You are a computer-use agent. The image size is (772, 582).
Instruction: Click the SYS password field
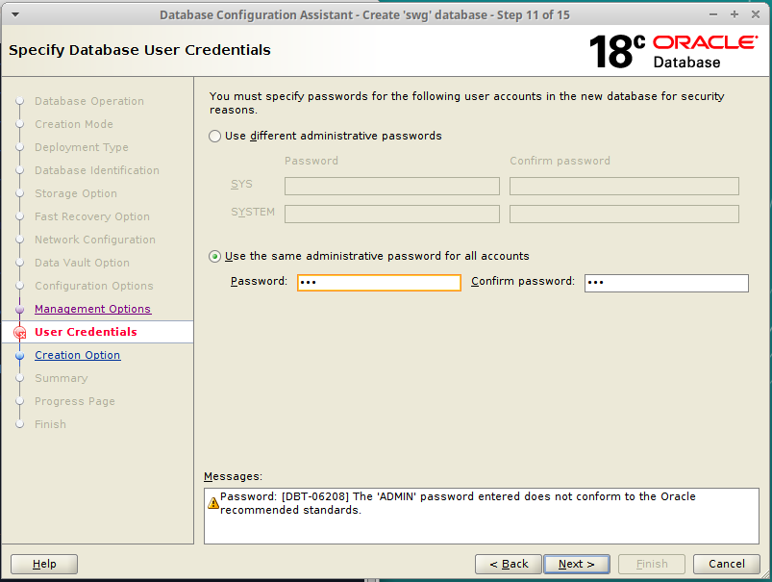[x=392, y=187]
